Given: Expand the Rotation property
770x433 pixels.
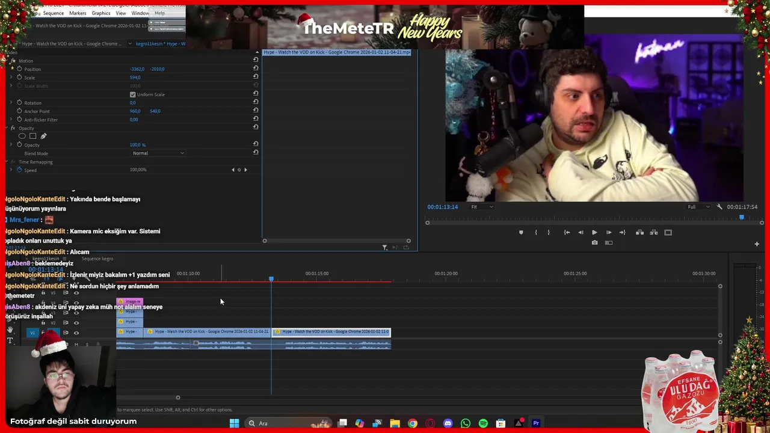Looking at the screenshot, I should 11,103.
